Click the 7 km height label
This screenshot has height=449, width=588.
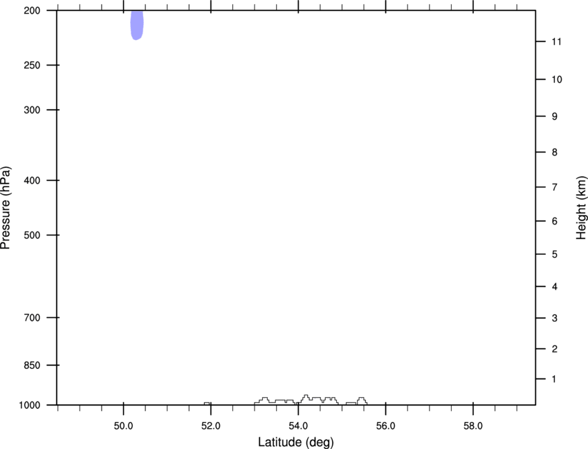(555, 187)
